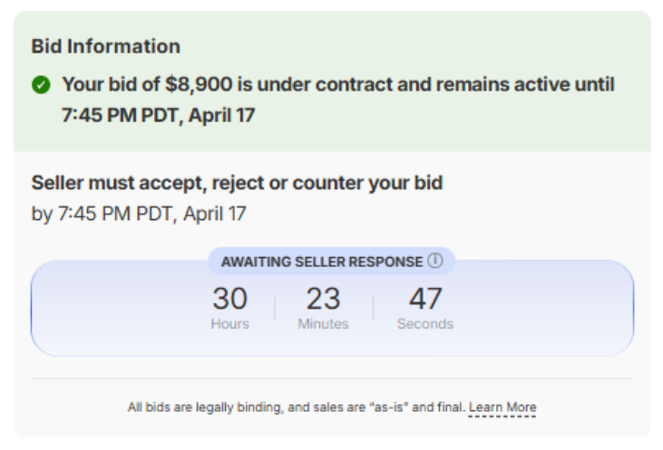Click the 'by 7:45 PM PDT, April 17' deadline text
The image size is (663, 450).
[138, 215]
